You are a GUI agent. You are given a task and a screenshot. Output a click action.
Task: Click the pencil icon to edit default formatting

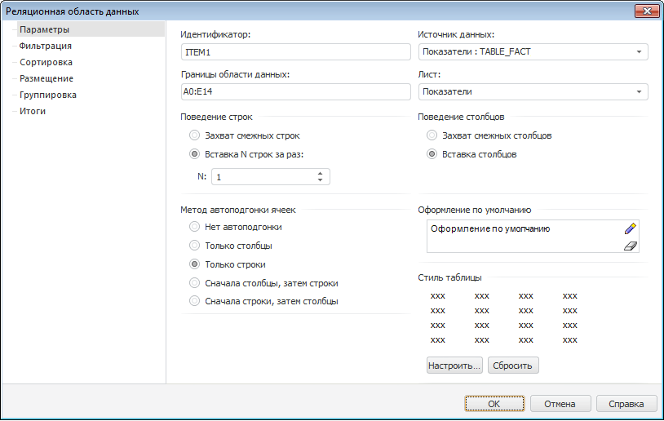coord(629,229)
